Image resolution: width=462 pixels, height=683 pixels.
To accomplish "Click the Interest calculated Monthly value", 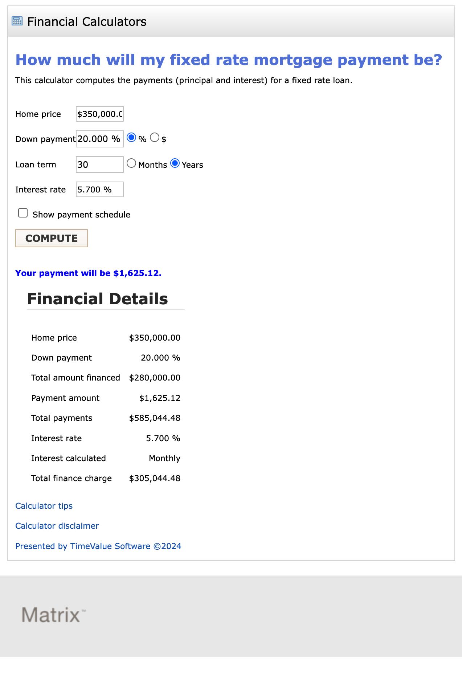I will [164, 459].
